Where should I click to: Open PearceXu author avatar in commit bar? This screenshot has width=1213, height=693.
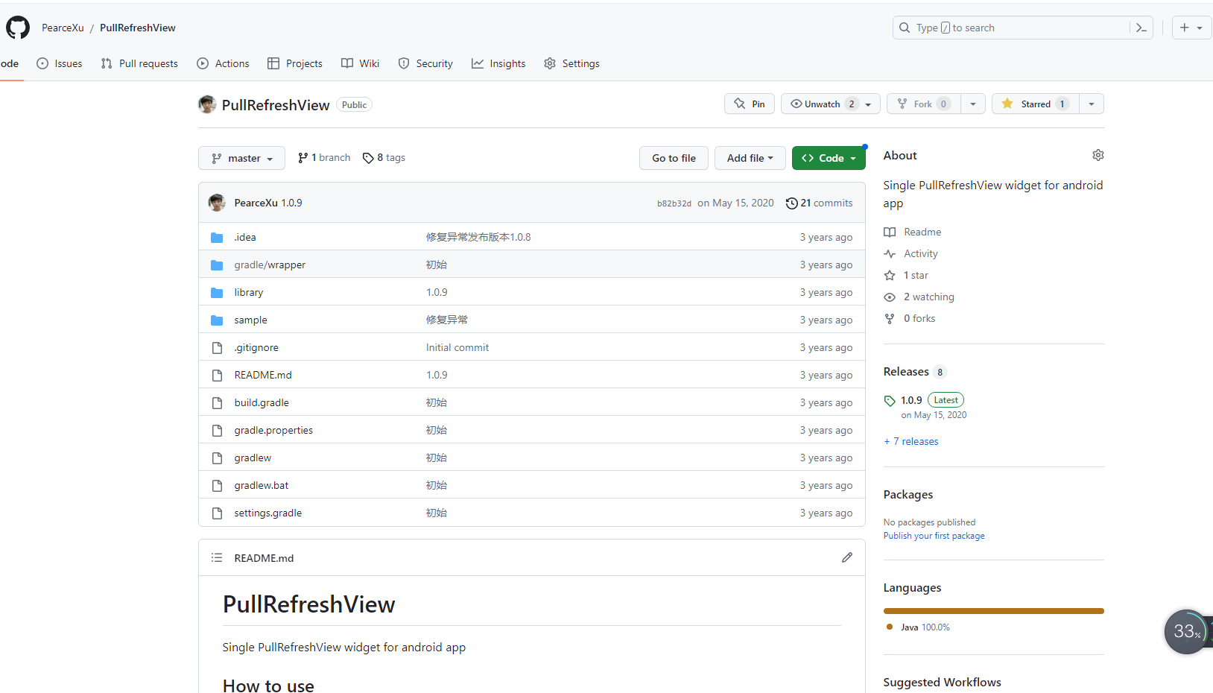(217, 203)
